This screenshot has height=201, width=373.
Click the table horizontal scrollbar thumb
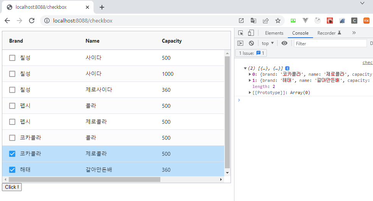[x=84, y=179]
